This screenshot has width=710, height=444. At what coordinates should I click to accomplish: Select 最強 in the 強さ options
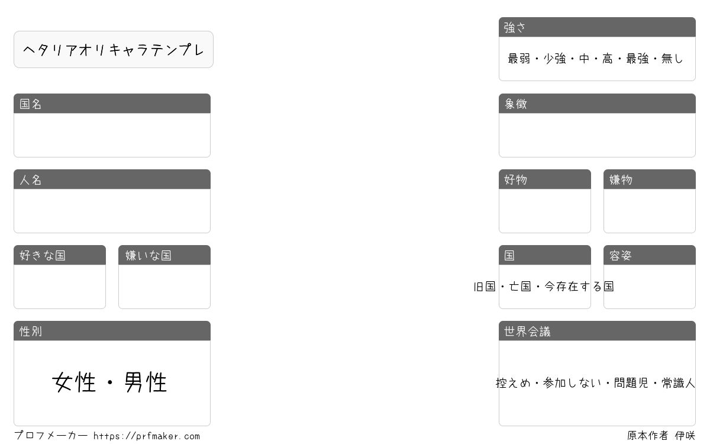click(637, 59)
